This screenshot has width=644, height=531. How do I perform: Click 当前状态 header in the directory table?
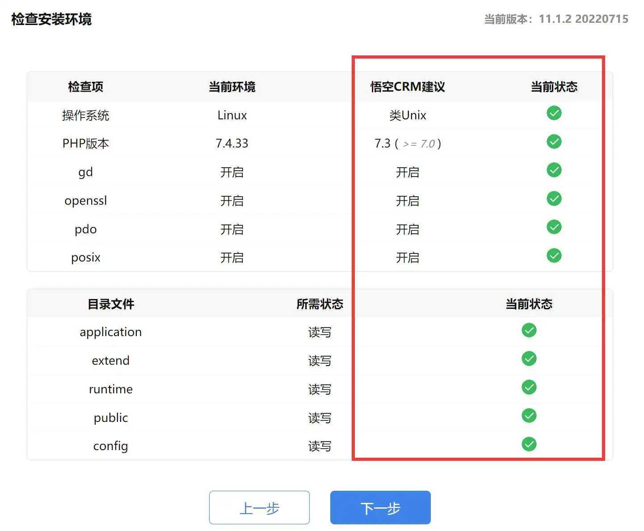[x=529, y=304]
